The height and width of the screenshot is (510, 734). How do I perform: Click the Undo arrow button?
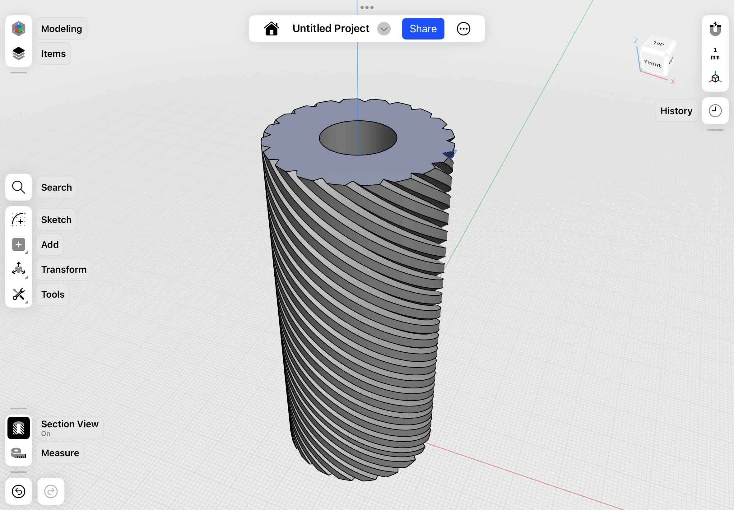19,491
